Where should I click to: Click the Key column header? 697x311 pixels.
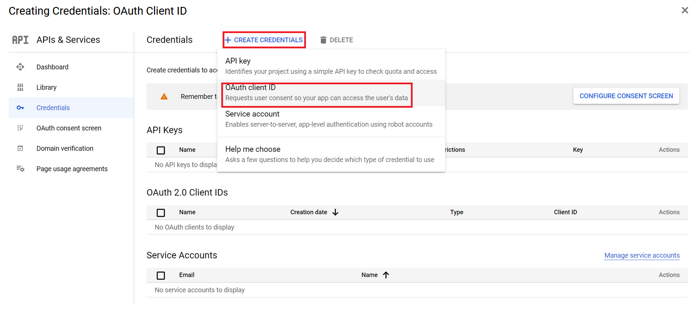click(x=578, y=150)
